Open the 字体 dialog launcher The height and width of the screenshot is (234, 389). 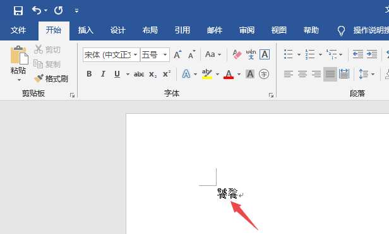click(271, 95)
